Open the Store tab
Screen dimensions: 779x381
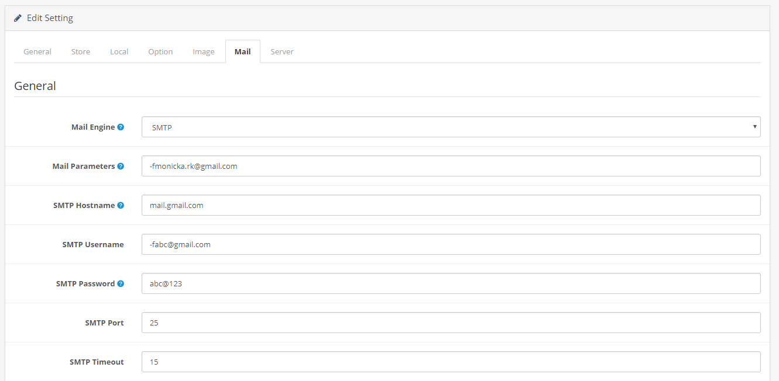(x=81, y=51)
